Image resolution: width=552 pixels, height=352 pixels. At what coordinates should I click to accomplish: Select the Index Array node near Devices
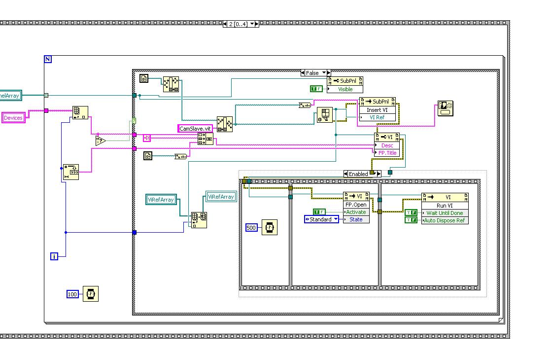click(x=80, y=112)
